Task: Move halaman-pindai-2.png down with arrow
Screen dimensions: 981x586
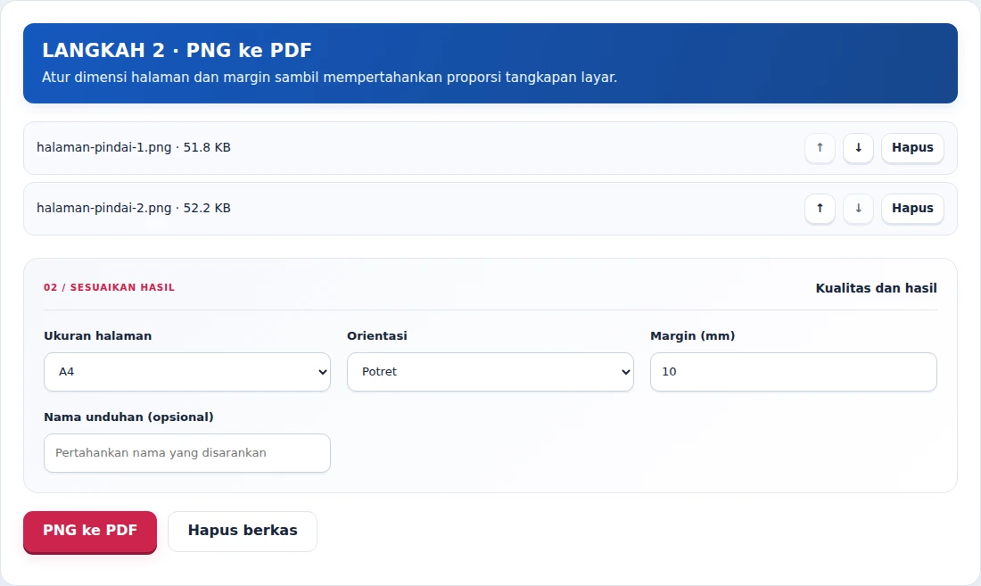Action: point(858,209)
